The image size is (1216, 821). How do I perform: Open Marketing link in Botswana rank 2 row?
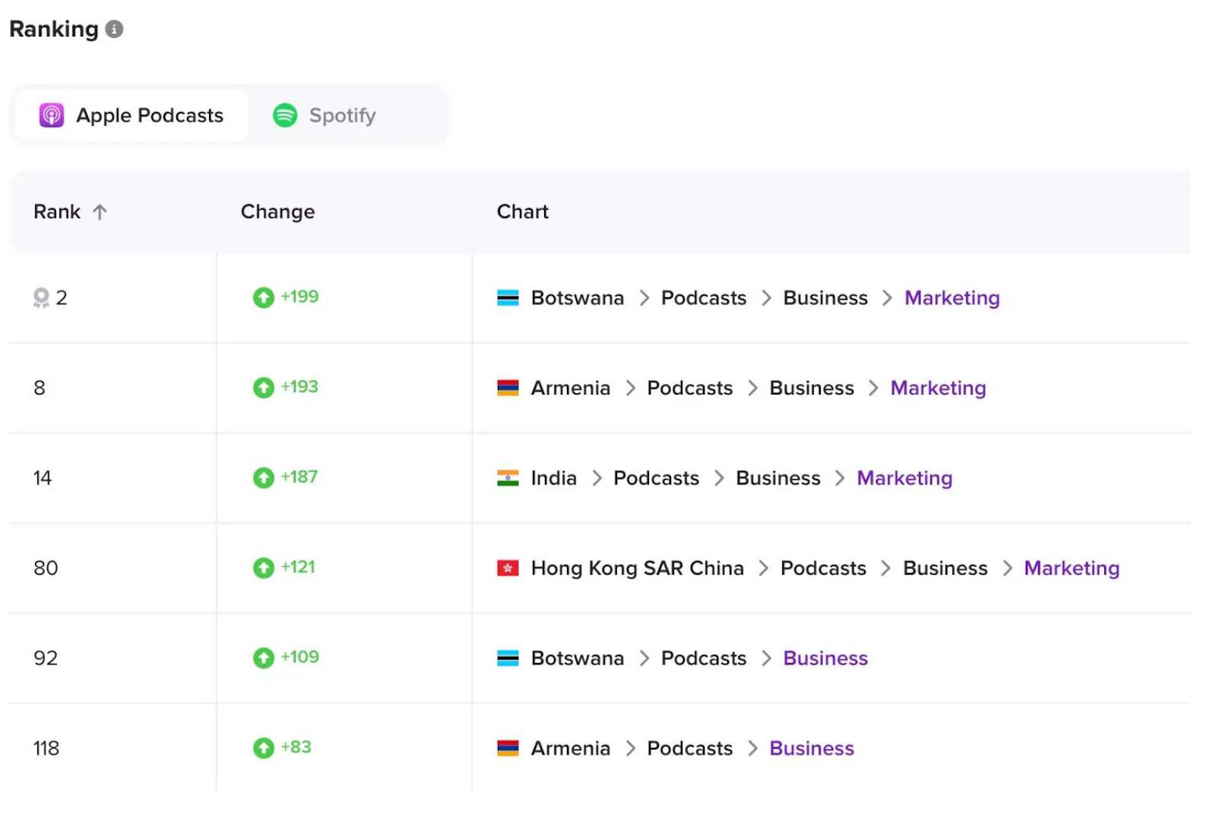(952, 298)
